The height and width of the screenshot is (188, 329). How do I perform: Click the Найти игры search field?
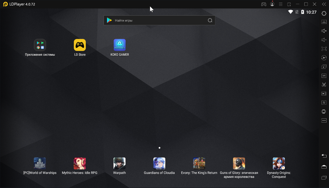click(159, 20)
